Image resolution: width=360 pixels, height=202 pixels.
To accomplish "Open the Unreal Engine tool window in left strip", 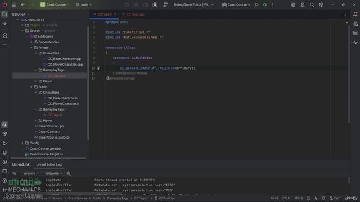I will coord(4,125).
